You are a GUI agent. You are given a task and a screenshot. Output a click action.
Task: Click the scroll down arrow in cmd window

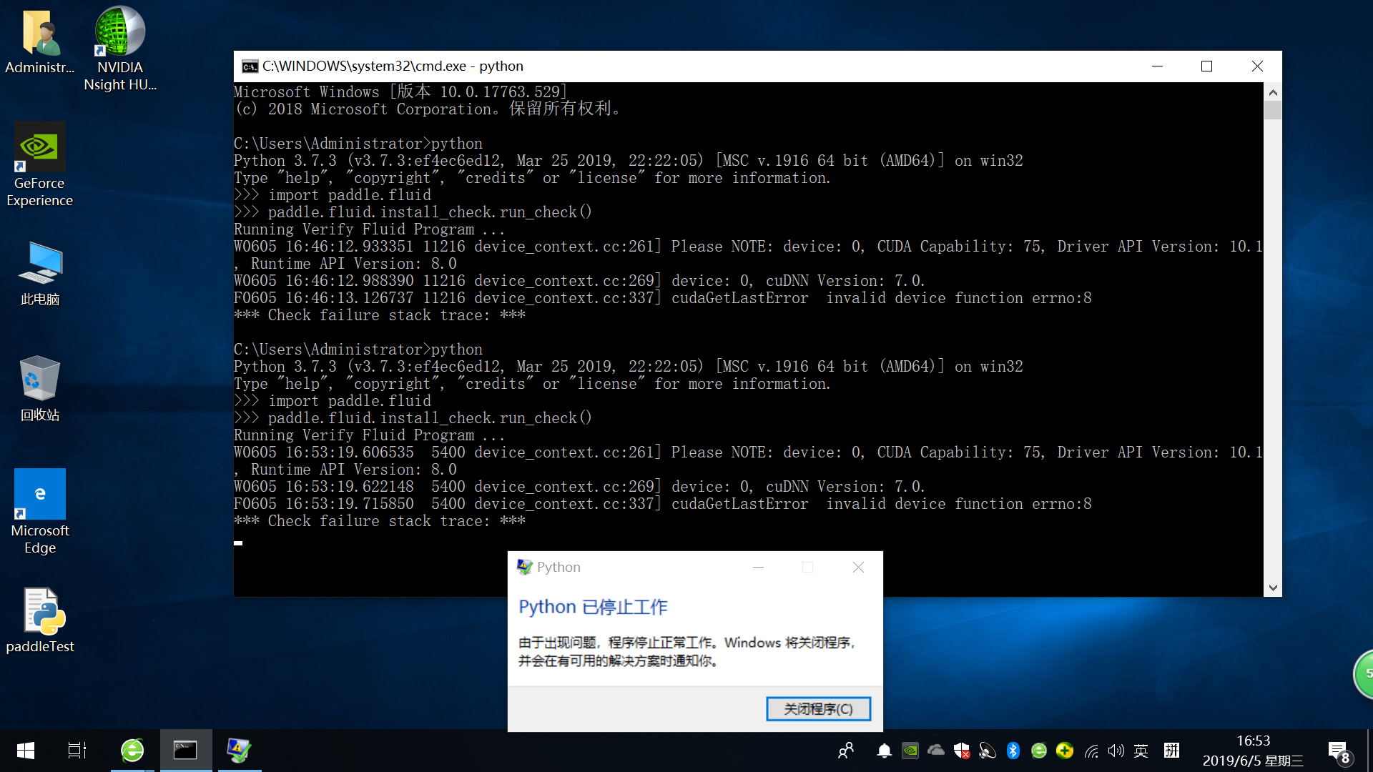[x=1273, y=588]
